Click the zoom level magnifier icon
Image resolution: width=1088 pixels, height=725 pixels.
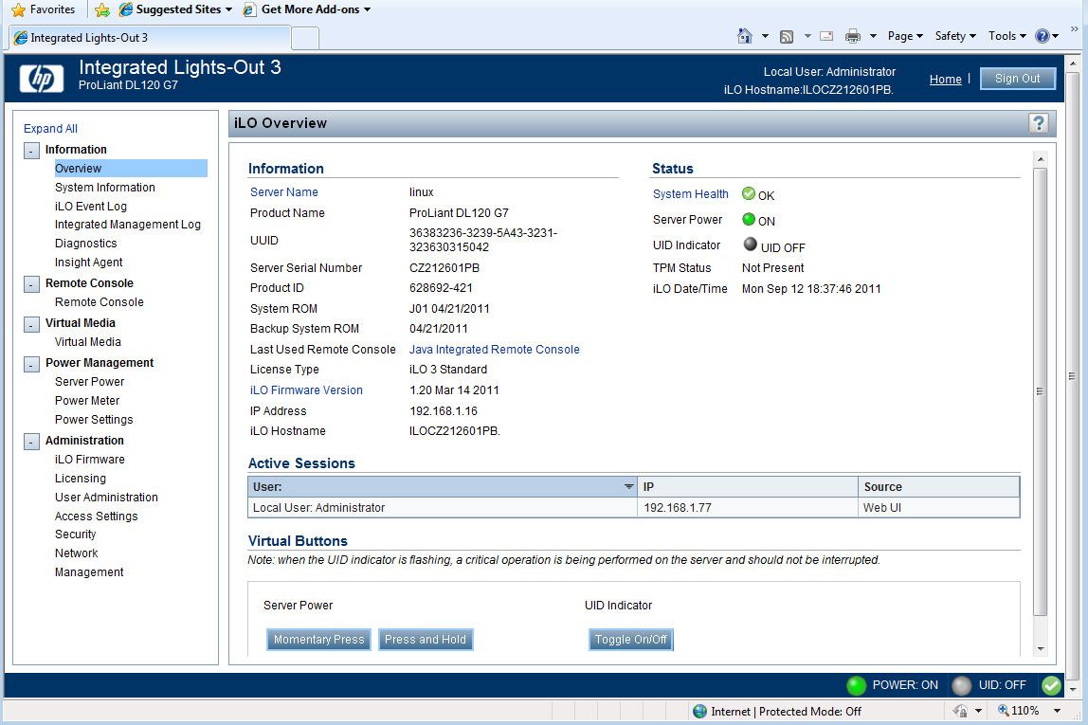[x=1004, y=711]
